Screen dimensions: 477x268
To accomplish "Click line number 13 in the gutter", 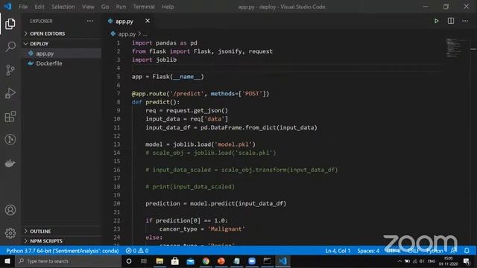I will 117,144.
